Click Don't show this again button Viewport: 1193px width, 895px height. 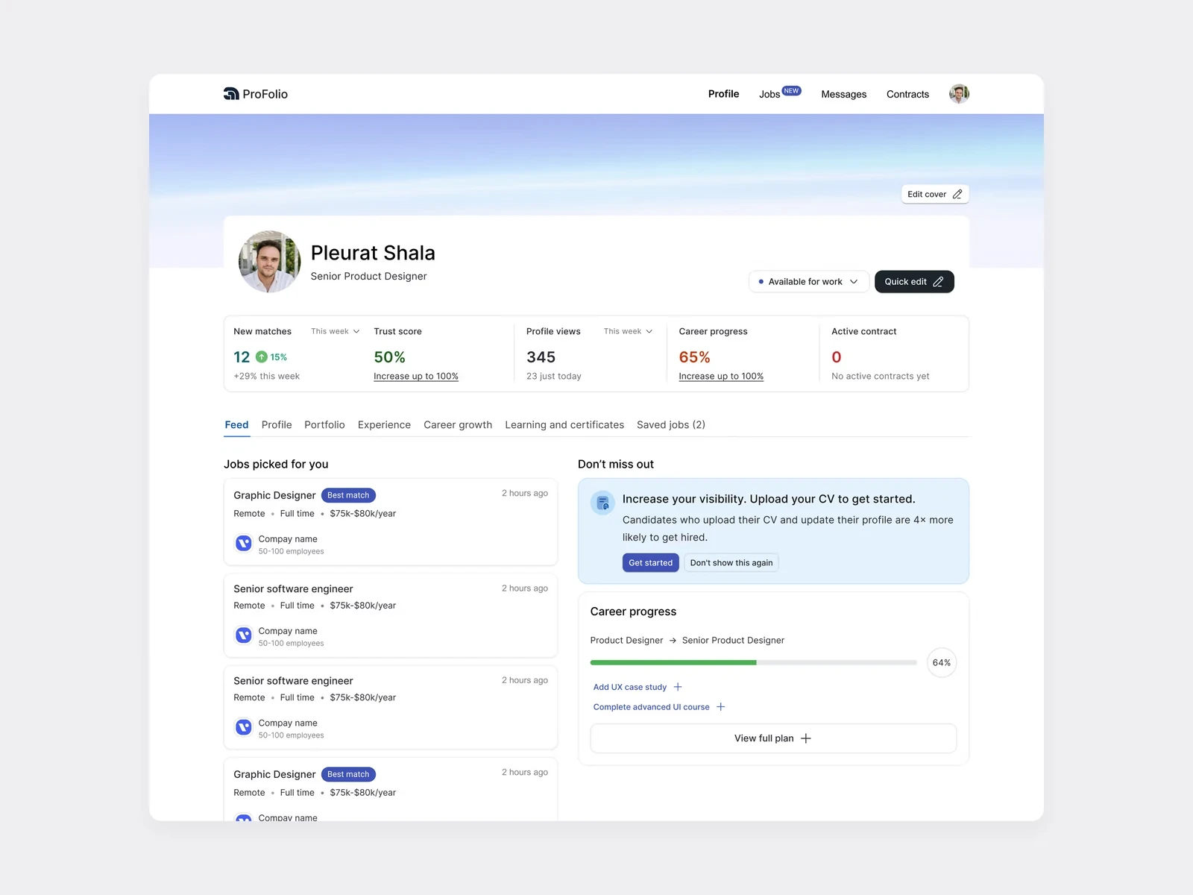(x=731, y=563)
